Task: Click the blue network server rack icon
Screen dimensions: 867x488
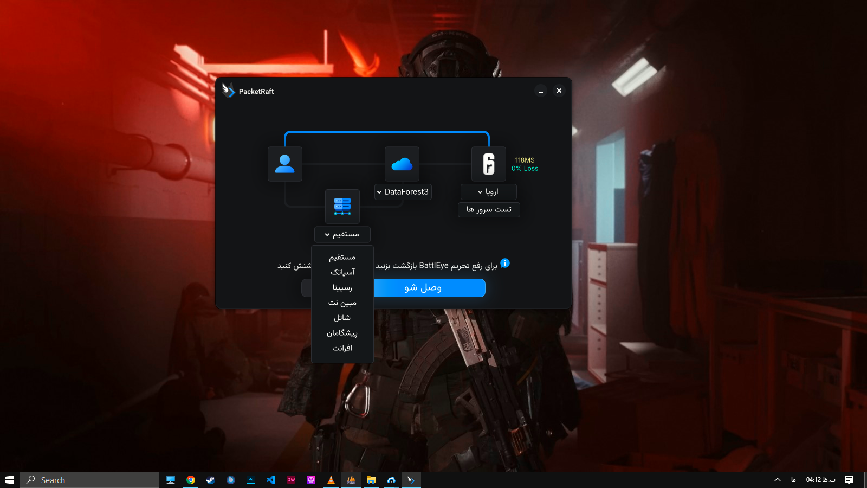Action: coord(342,207)
